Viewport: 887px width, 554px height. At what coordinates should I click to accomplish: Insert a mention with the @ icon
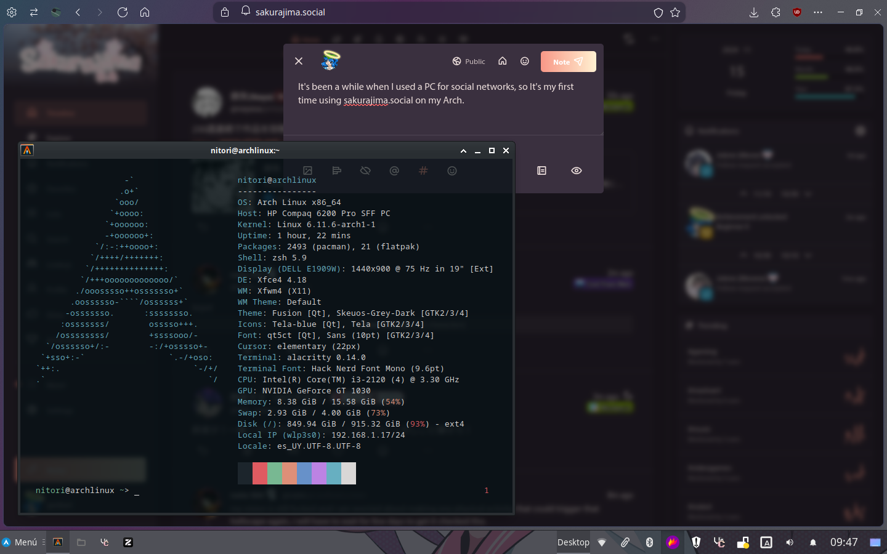pyautogui.click(x=394, y=171)
